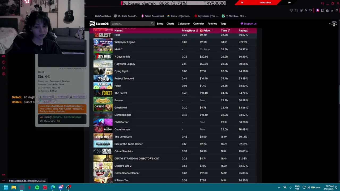This screenshot has height=191, width=340.
Task: Open the Calculator menu item
Action: point(184,24)
